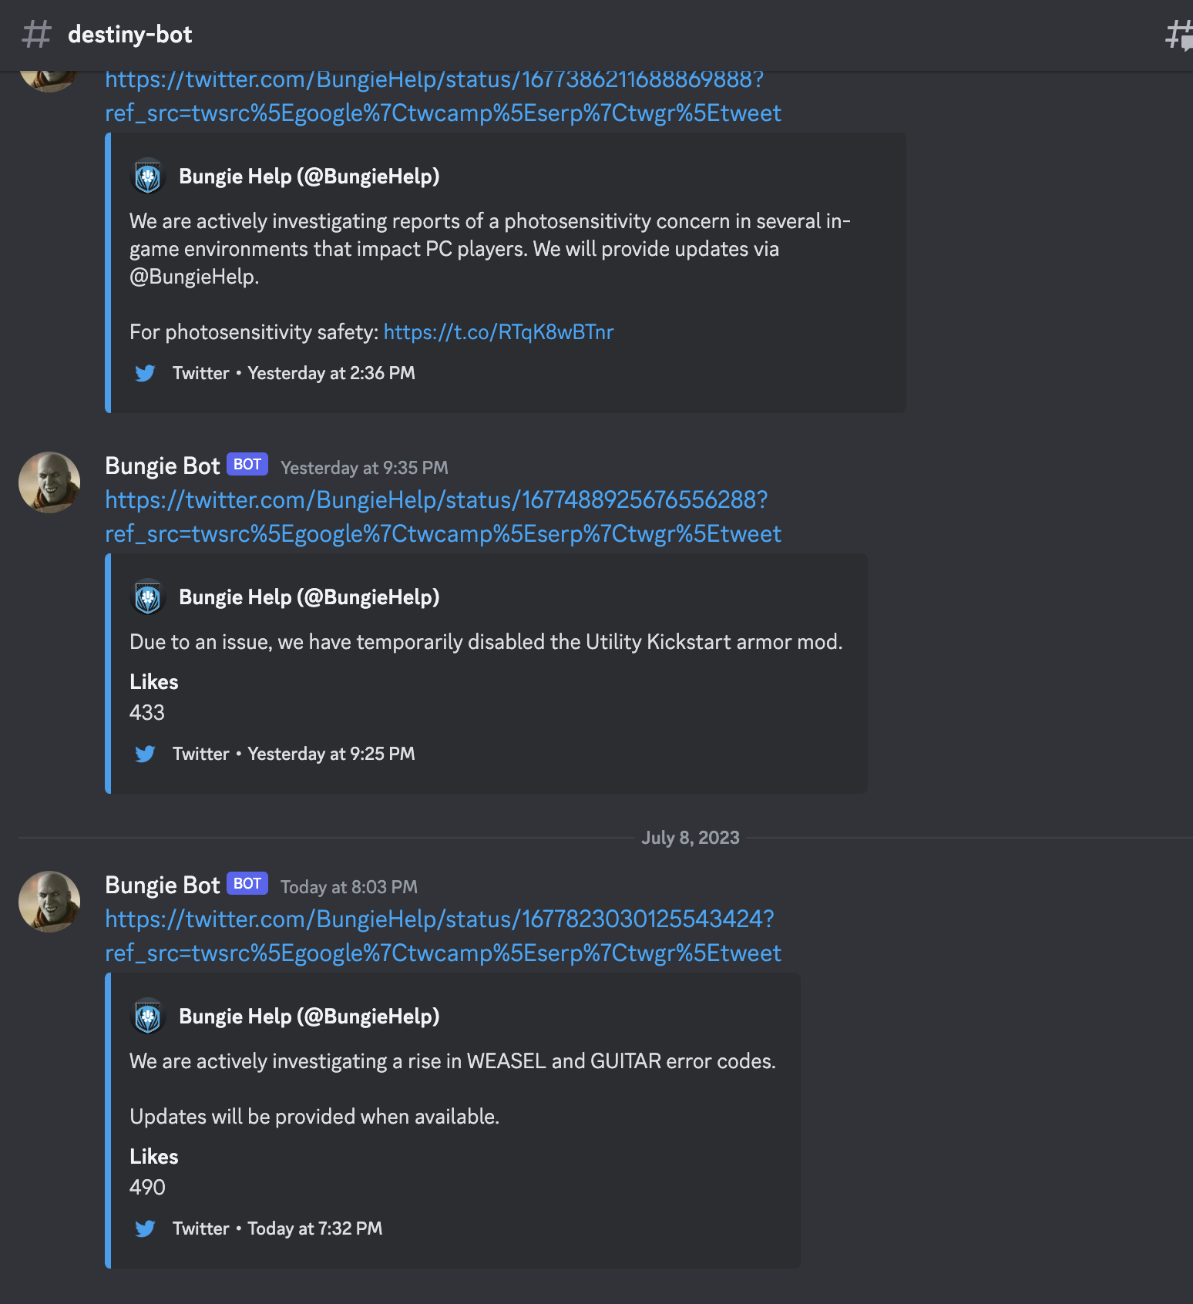Click the July 8, 2023 date divider

point(690,838)
